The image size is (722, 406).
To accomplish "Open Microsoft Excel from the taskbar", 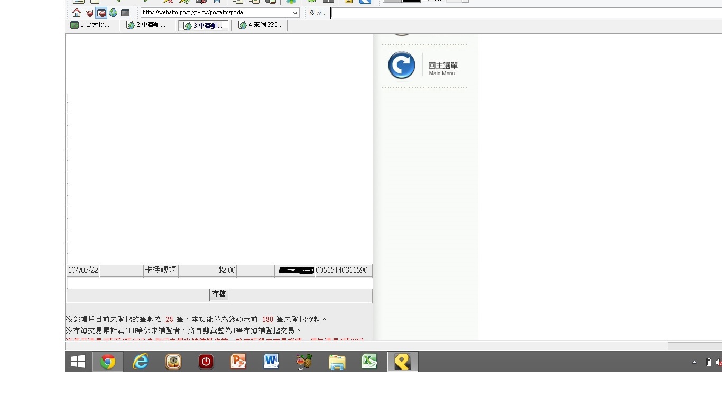I will pyautogui.click(x=369, y=362).
